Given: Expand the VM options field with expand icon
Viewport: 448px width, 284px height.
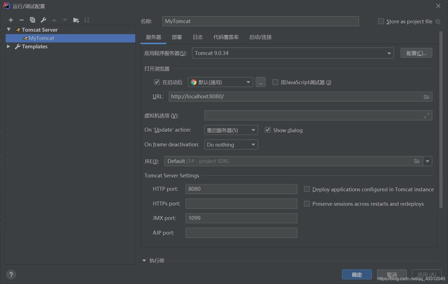Looking at the screenshot, I should click(x=427, y=115).
